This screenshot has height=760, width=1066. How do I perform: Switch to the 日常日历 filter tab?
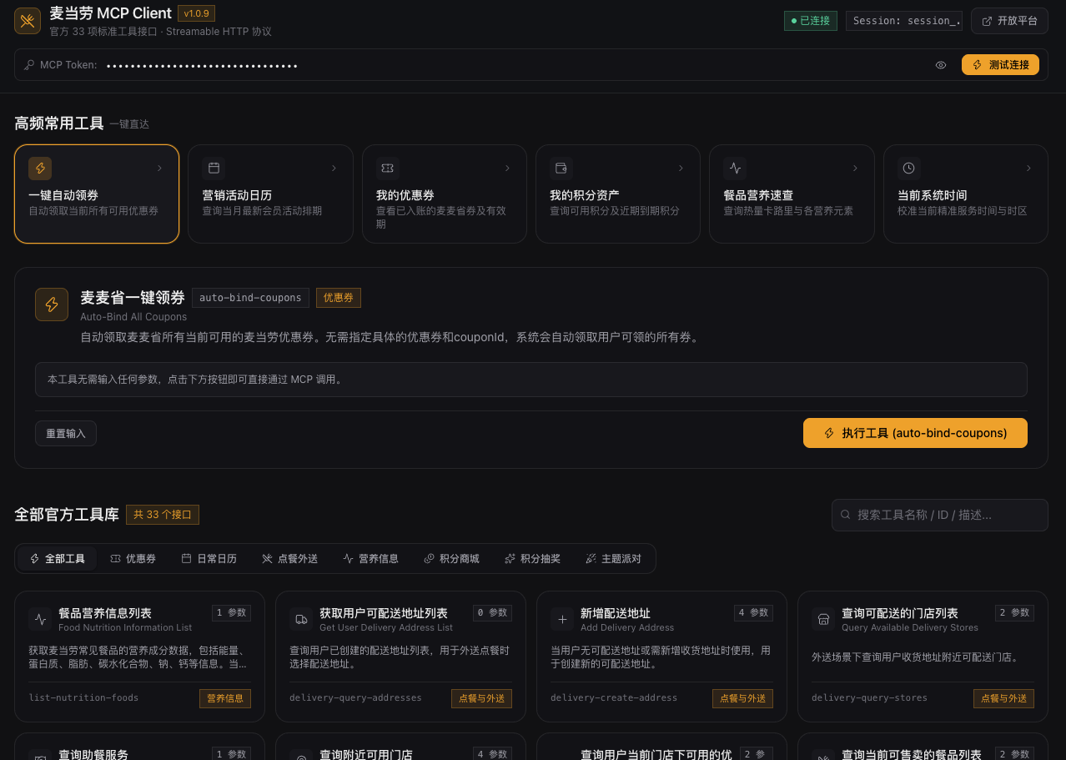click(209, 559)
